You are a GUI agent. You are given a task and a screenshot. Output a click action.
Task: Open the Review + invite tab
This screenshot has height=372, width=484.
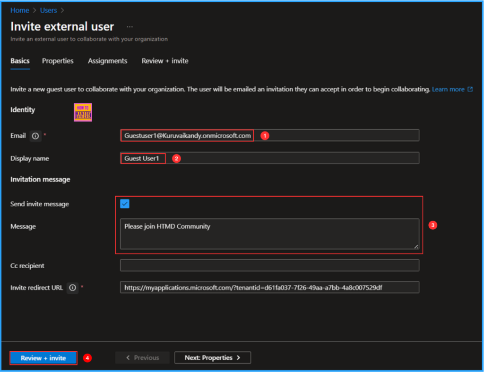click(164, 61)
